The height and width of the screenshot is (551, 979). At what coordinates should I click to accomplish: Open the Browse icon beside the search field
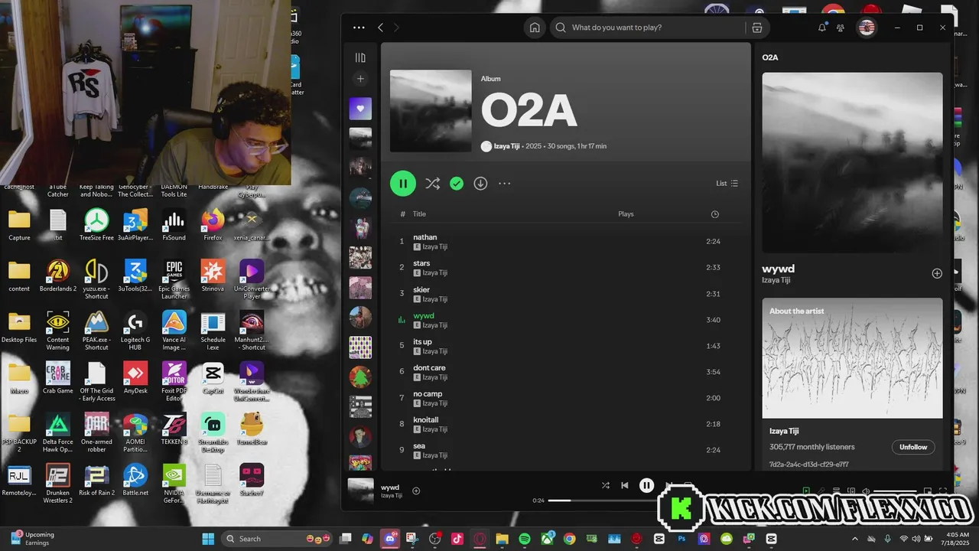757,28
